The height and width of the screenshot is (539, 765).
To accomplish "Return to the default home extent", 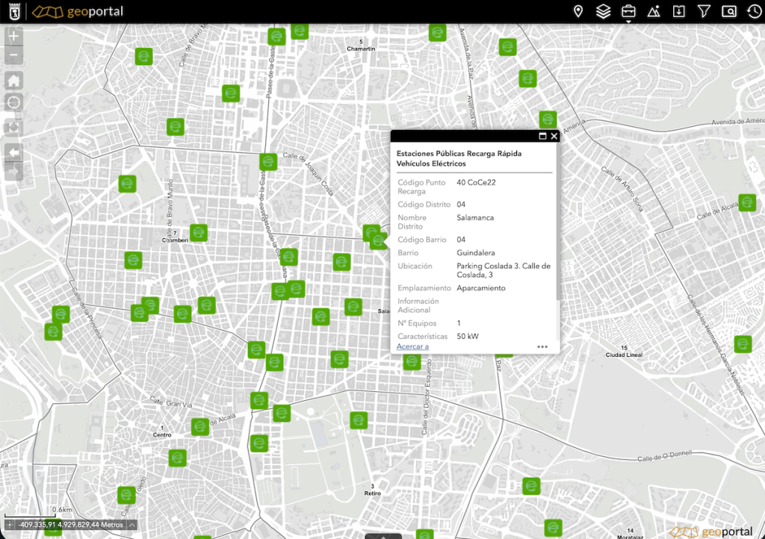I will 14,81.
